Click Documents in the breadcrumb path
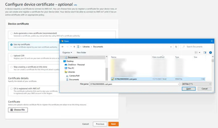Image resolution: width=218 pixels, height=128 pixels. [x=98, y=47]
